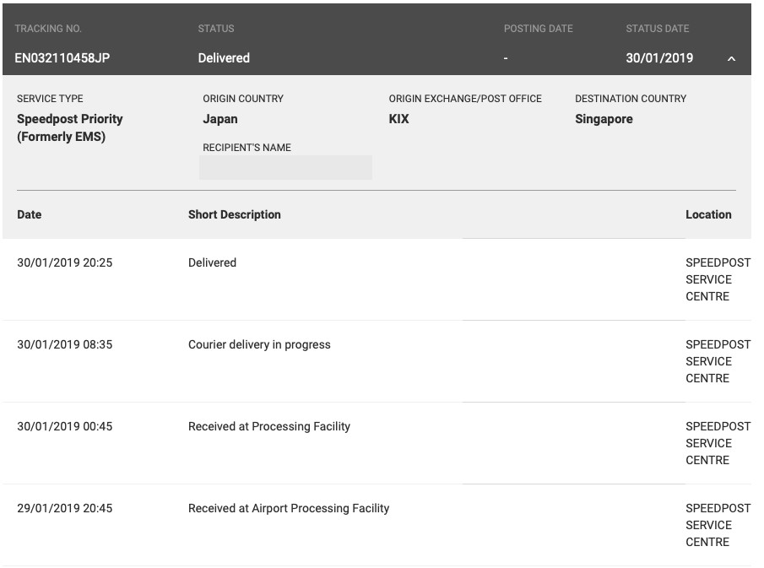Image resolution: width=764 pixels, height=568 pixels.
Task: Select the Speedpost Priority (Formerly EMS) service type
Action: click(x=70, y=127)
